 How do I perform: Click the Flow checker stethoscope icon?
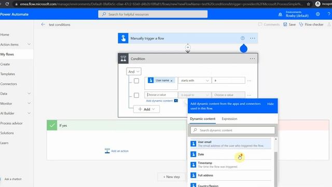click(301, 24)
